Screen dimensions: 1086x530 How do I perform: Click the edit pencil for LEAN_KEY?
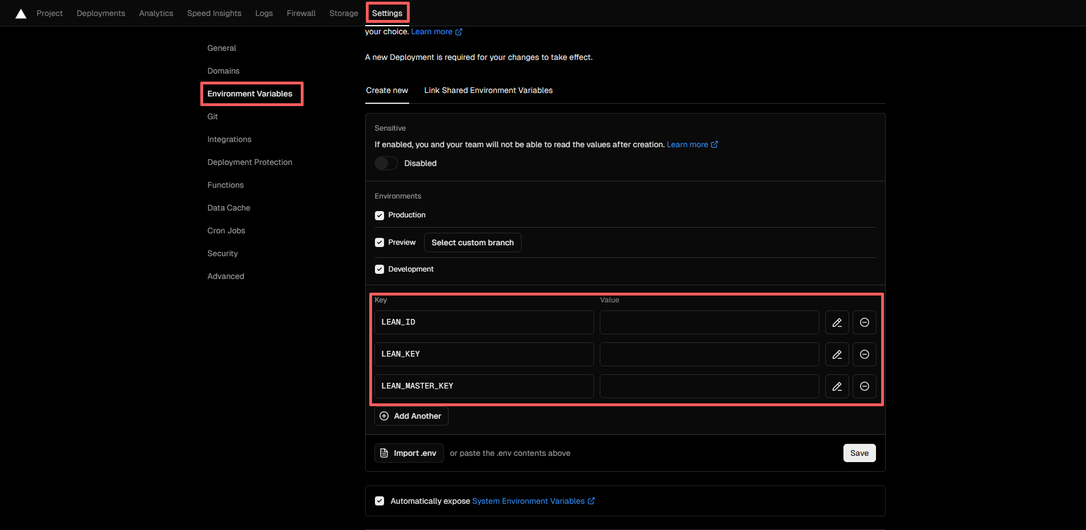coord(837,354)
